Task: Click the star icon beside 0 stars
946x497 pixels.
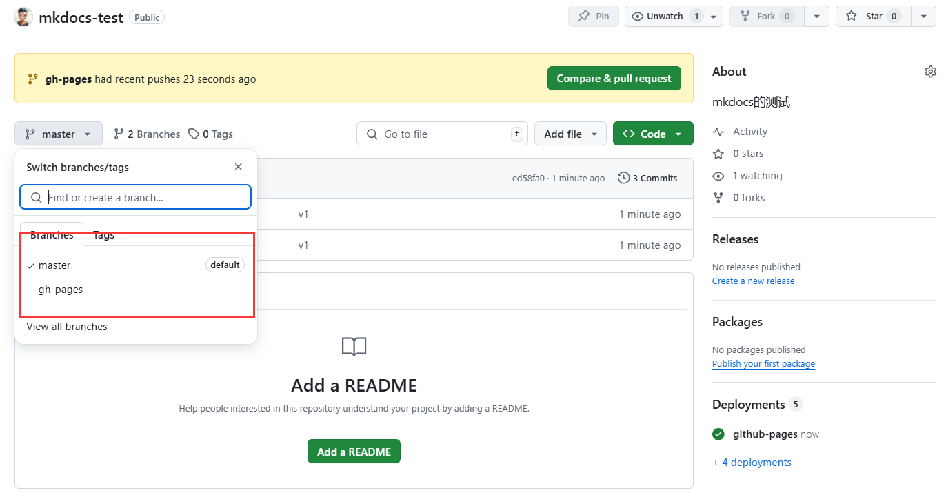Action: (718, 154)
